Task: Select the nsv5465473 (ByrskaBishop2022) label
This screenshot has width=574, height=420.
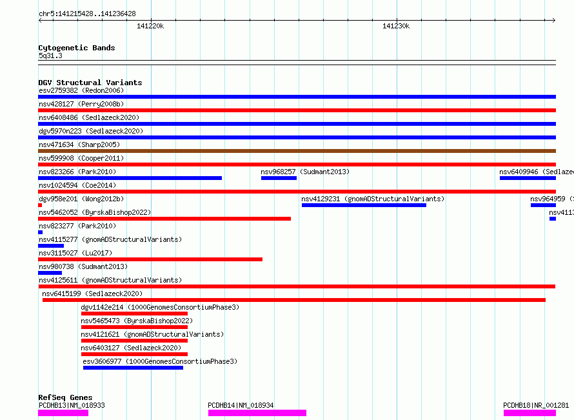Action: point(137,321)
